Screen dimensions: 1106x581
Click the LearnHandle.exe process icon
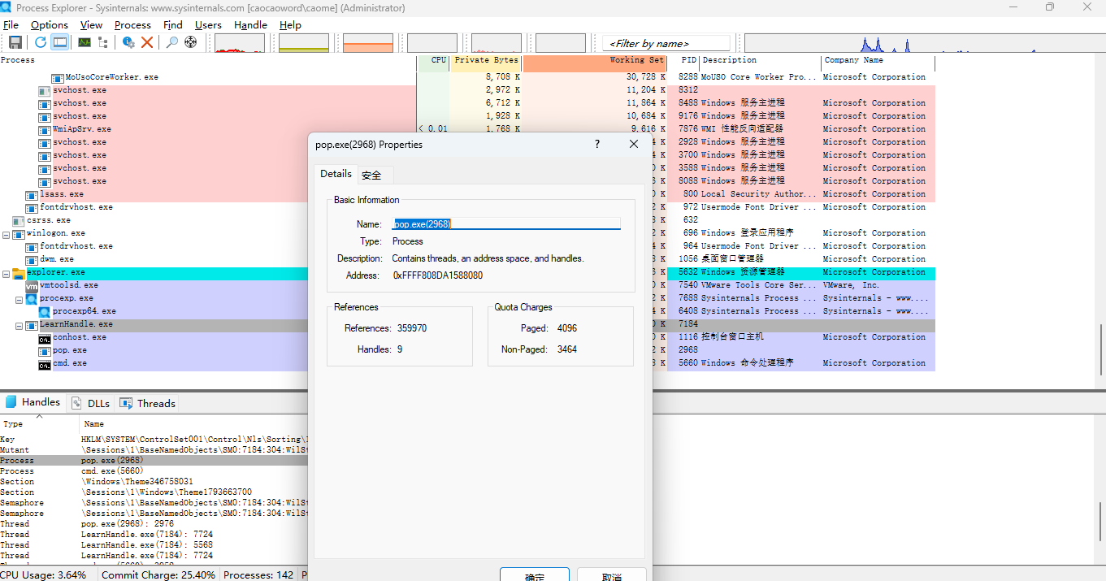32,325
